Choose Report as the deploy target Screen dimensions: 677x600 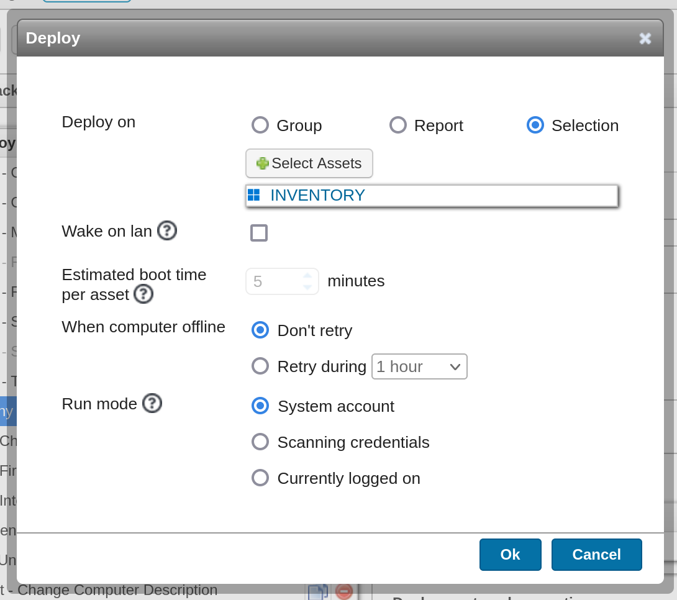(398, 125)
